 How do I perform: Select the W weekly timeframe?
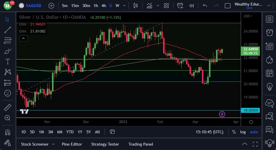(x=117, y=6)
